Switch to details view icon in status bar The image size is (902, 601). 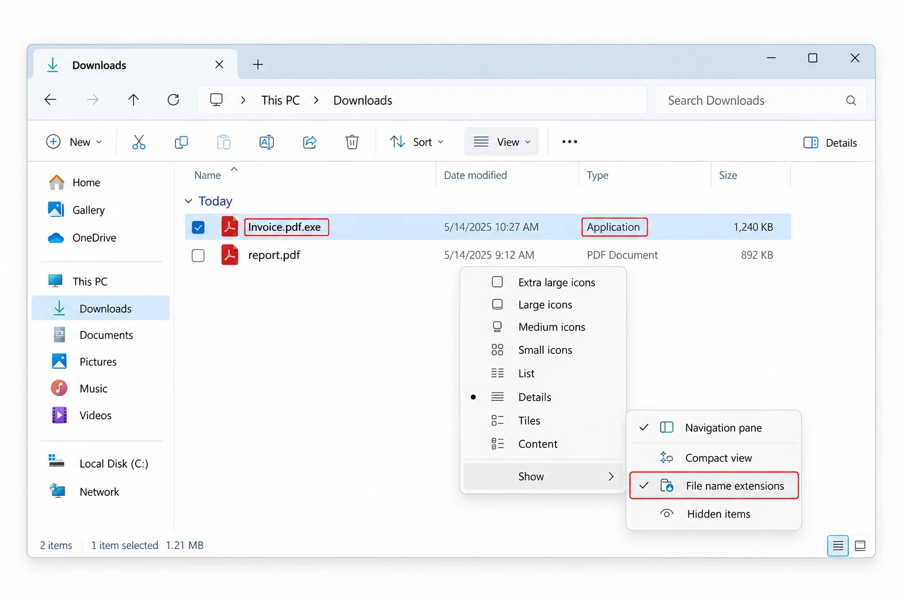click(838, 546)
